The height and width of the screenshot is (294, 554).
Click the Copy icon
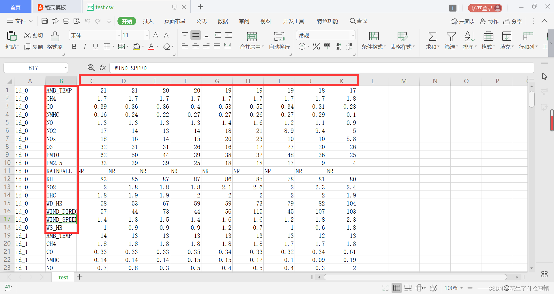click(x=27, y=47)
